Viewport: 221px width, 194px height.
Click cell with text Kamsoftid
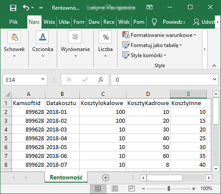(x=28, y=103)
